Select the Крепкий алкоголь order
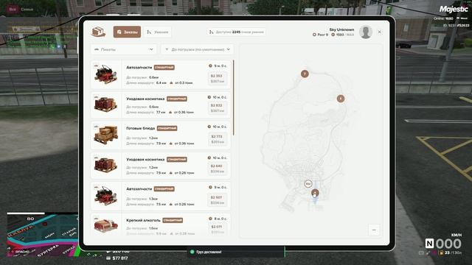Viewport: 472px width, 265px height. (x=161, y=224)
